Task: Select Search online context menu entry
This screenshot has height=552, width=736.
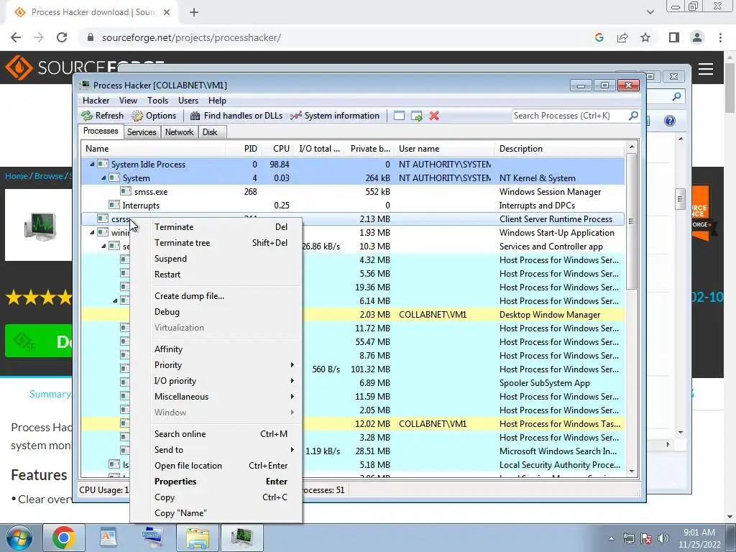Action: click(x=216, y=433)
